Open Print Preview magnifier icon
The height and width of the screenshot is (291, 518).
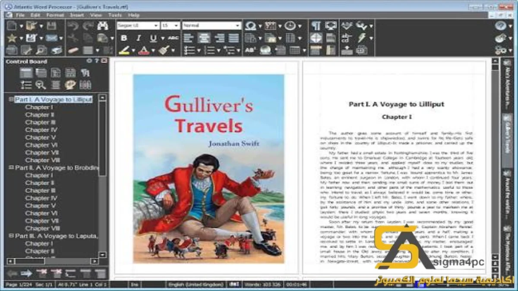pos(41,50)
